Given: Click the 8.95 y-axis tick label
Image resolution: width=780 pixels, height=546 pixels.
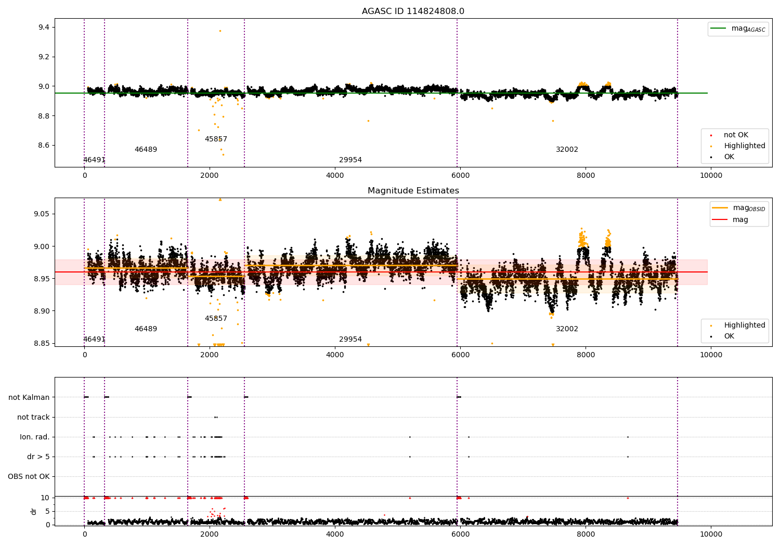Looking at the screenshot, I should point(42,279).
